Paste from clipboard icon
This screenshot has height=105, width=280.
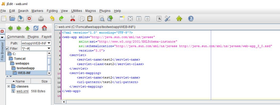(90, 19)
